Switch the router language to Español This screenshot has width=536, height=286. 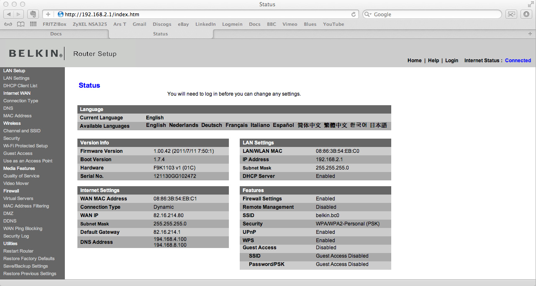point(284,125)
